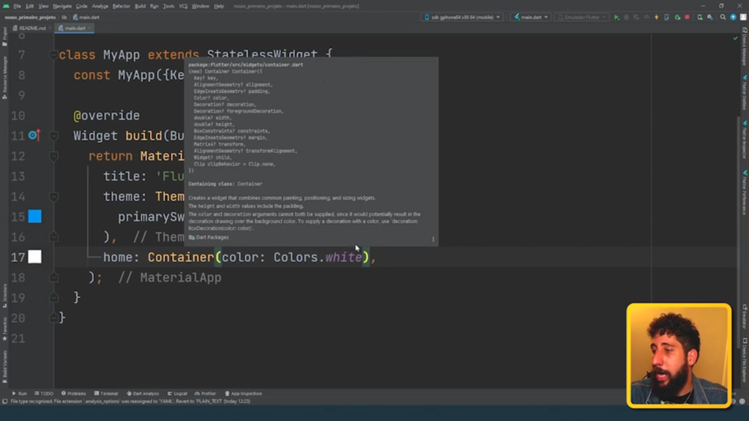
Task: Open the Device Manager phone icon in toolbar
Action: (700, 17)
